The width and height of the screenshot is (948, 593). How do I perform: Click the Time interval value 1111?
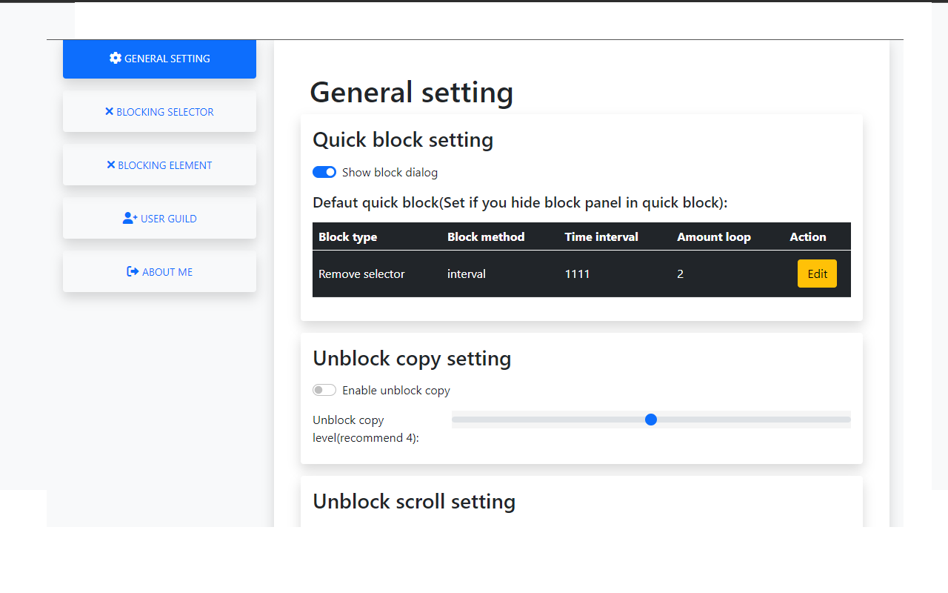point(578,274)
